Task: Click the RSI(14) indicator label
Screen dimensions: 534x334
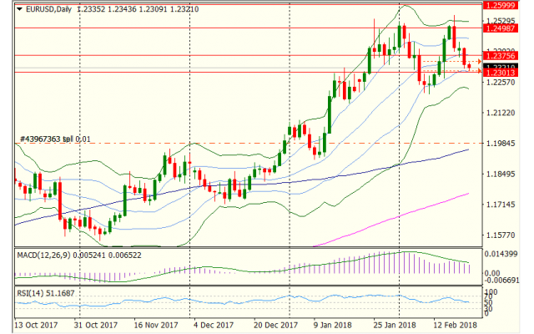Action: (x=33, y=294)
